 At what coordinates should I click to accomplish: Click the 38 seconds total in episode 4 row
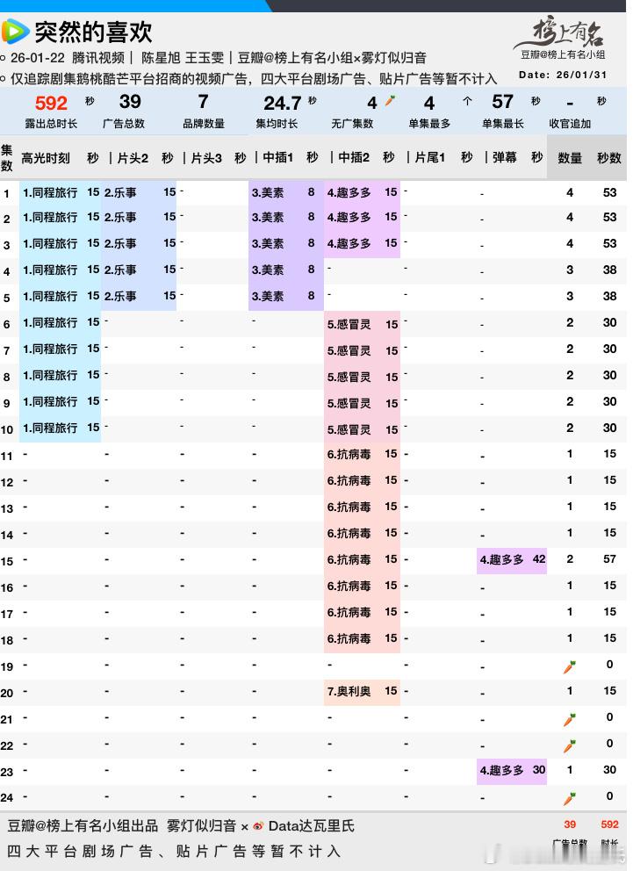(609, 270)
